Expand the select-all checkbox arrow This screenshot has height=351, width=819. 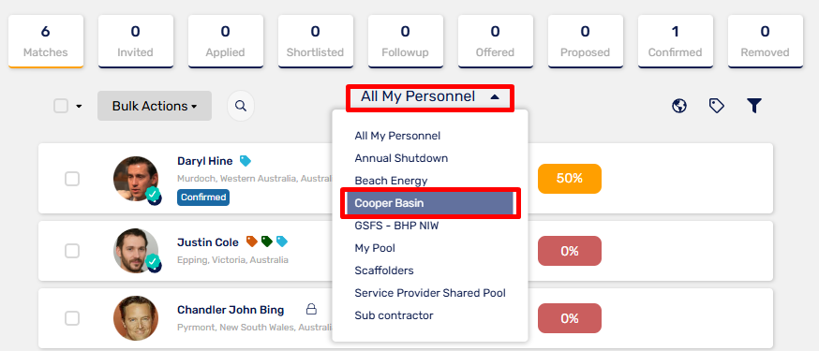coord(79,107)
